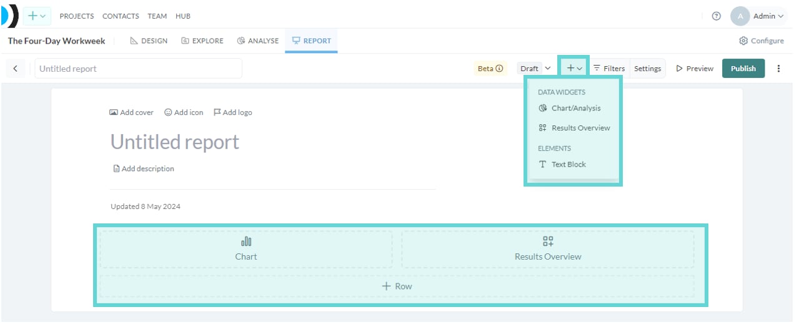The image size is (799, 327).
Task: Preview the report
Action: coord(695,69)
